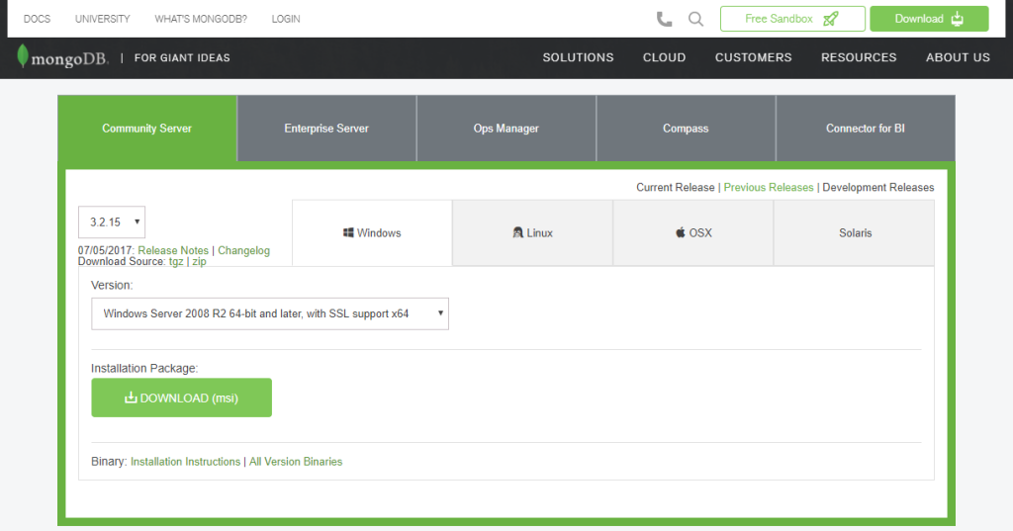Switch to the Community Server tab
This screenshot has width=1013, height=531.
coord(147,128)
